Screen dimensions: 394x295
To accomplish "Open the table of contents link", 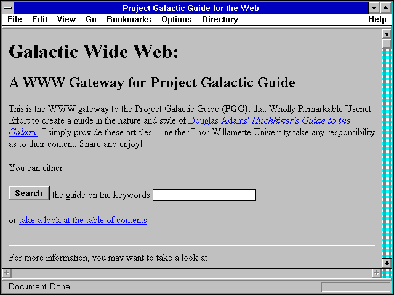I will 83,220.
